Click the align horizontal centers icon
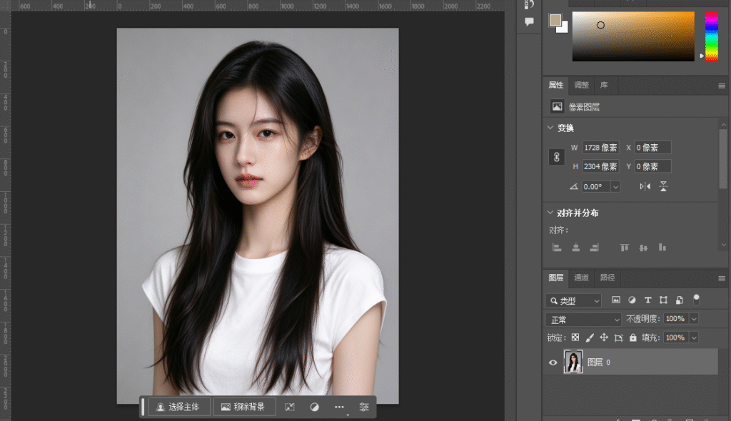 576,248
